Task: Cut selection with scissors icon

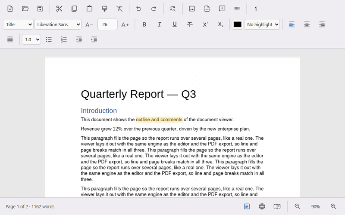Action: coord(59,9)
